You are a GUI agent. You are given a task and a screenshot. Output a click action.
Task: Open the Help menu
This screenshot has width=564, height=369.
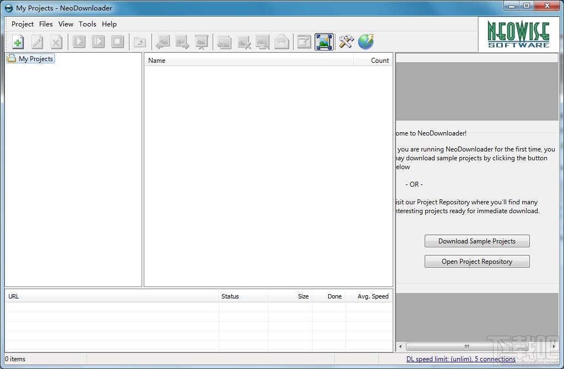click(x=109, y=24)
